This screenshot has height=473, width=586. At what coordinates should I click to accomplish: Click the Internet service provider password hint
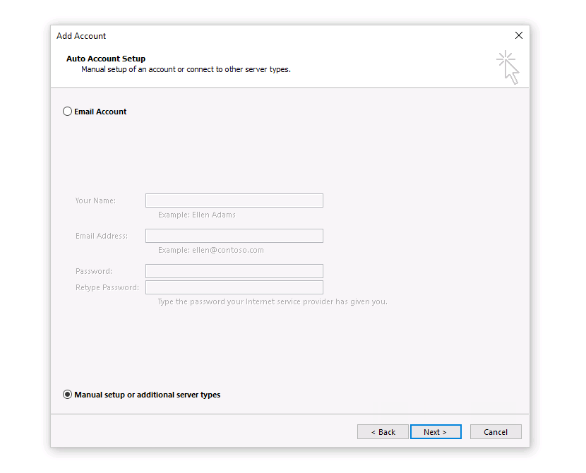[273, 301]
